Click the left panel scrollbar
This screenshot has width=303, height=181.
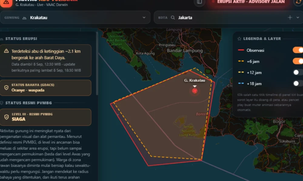pos(97,63)
